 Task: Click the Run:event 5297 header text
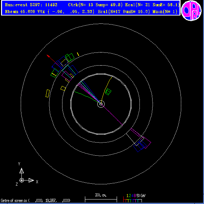[x=31, y=5]
